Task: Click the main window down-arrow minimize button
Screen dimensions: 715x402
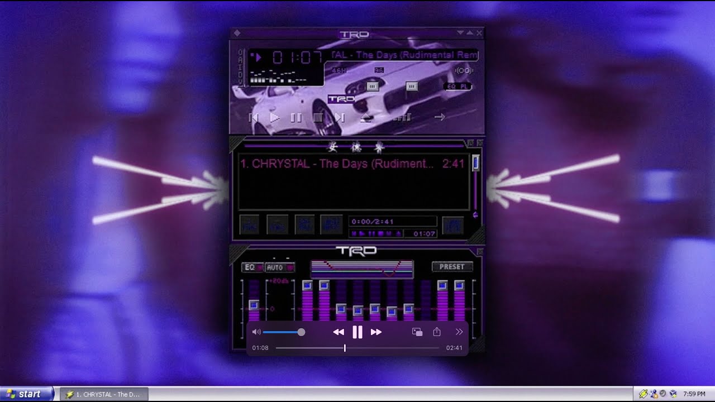Action: 460,33
